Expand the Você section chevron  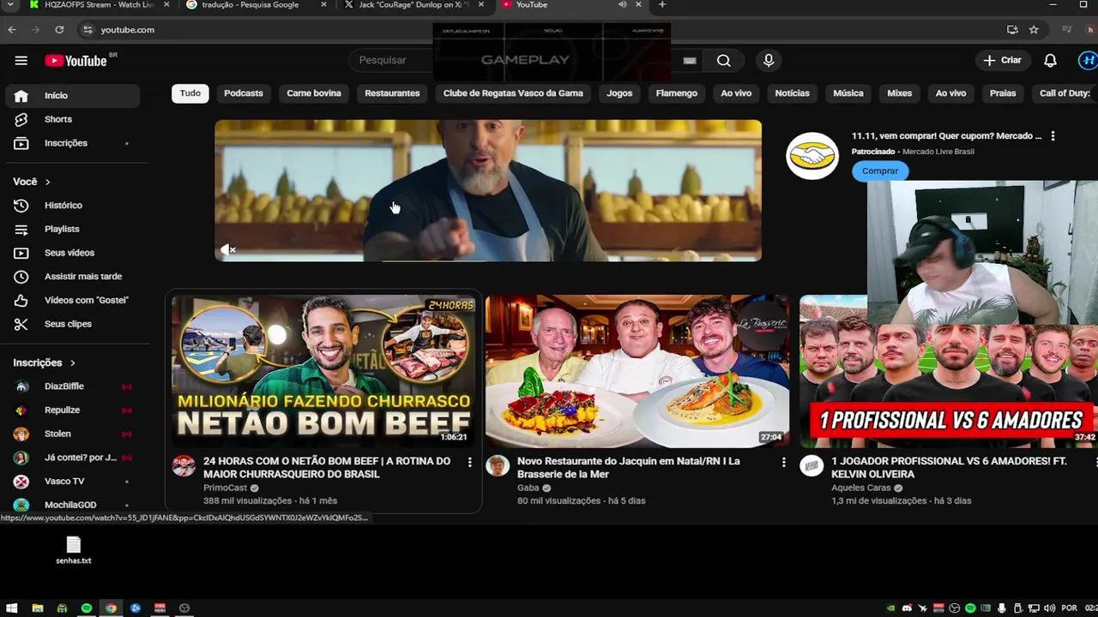tap(47, 182)
